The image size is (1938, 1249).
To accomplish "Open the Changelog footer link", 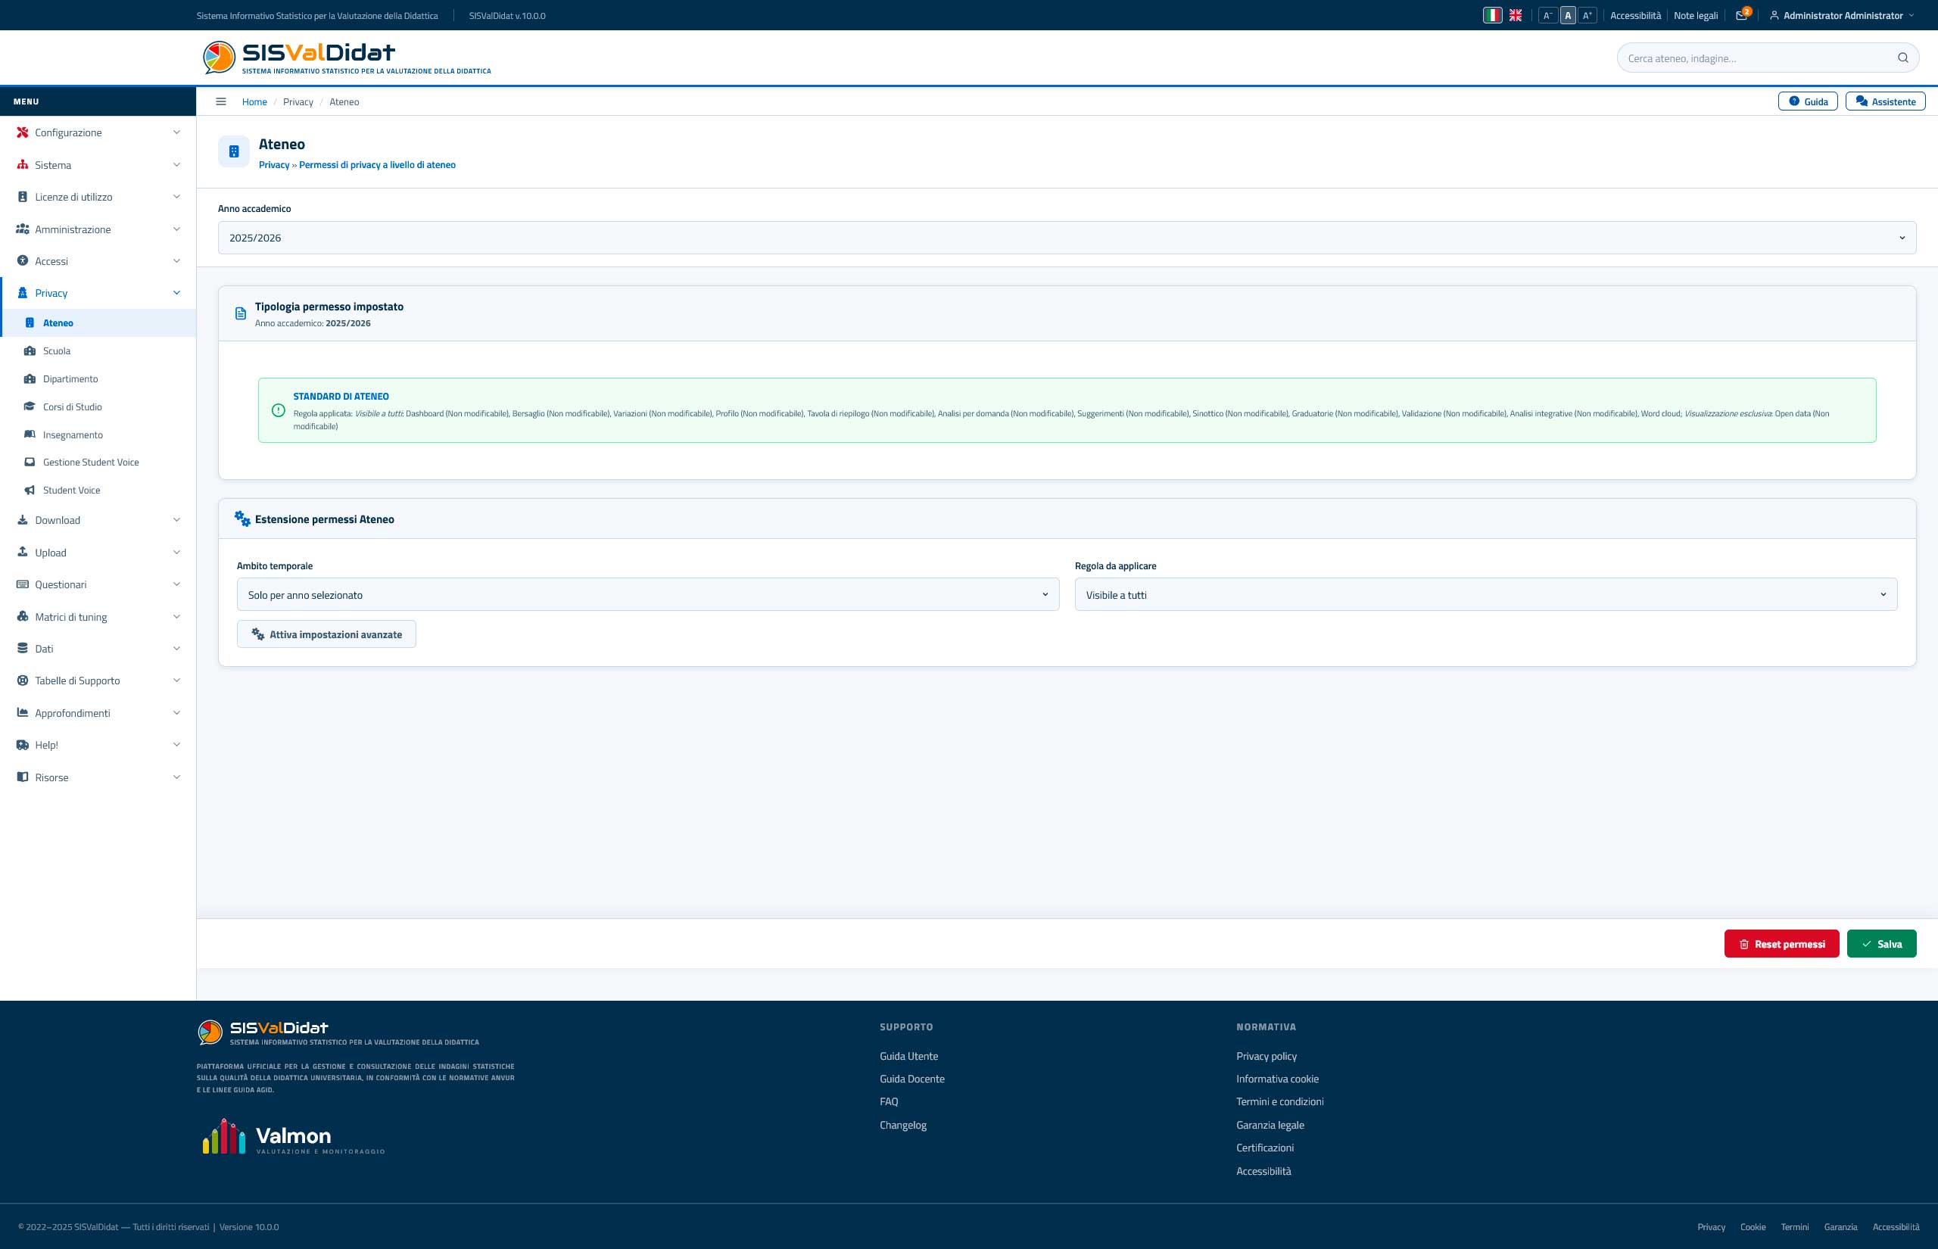I will point(902,1125).
